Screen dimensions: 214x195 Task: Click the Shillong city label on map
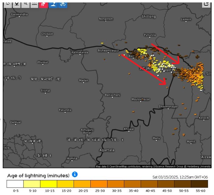click(x=149, y=17)
